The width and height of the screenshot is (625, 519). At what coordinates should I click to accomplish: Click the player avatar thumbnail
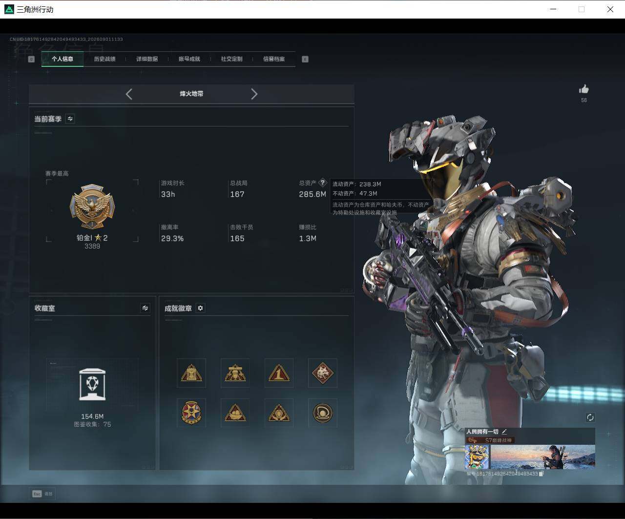[x=477, y=457]
